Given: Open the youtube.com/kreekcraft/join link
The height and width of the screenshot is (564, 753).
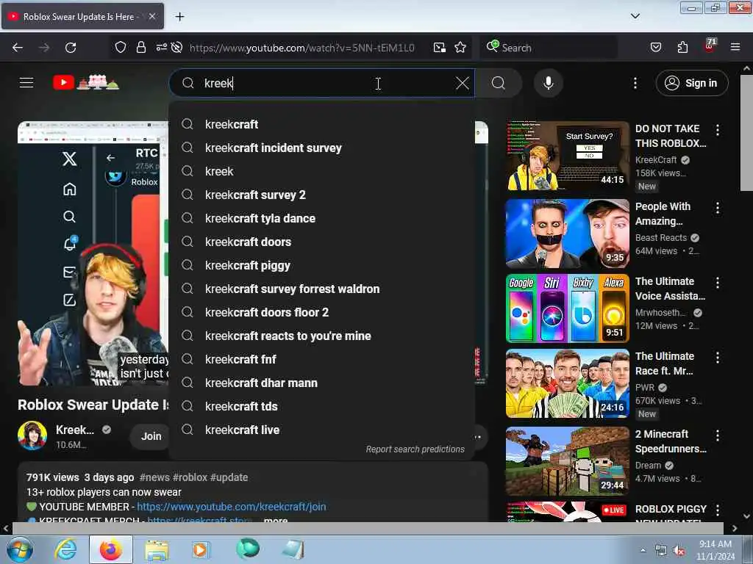Looking at the screenshot, I should pos(232,507).
